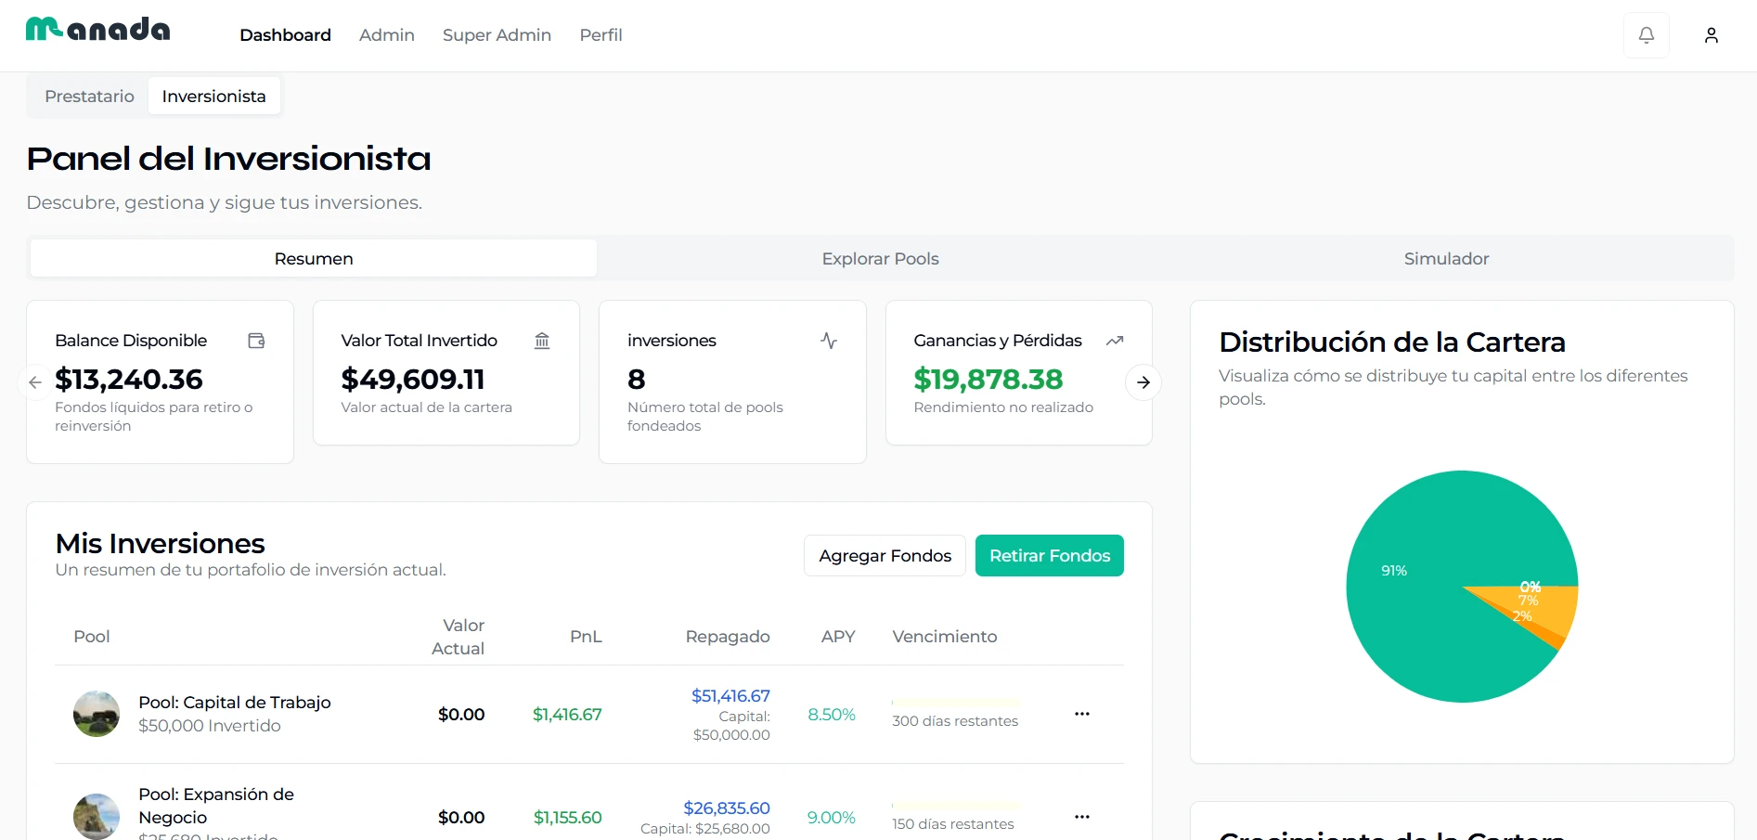Click bank icon on Valor Total Invertido card
Image resolution: width=1757 pixels, height=840 pixels.
pyautogui.click(x=542, y=341)
